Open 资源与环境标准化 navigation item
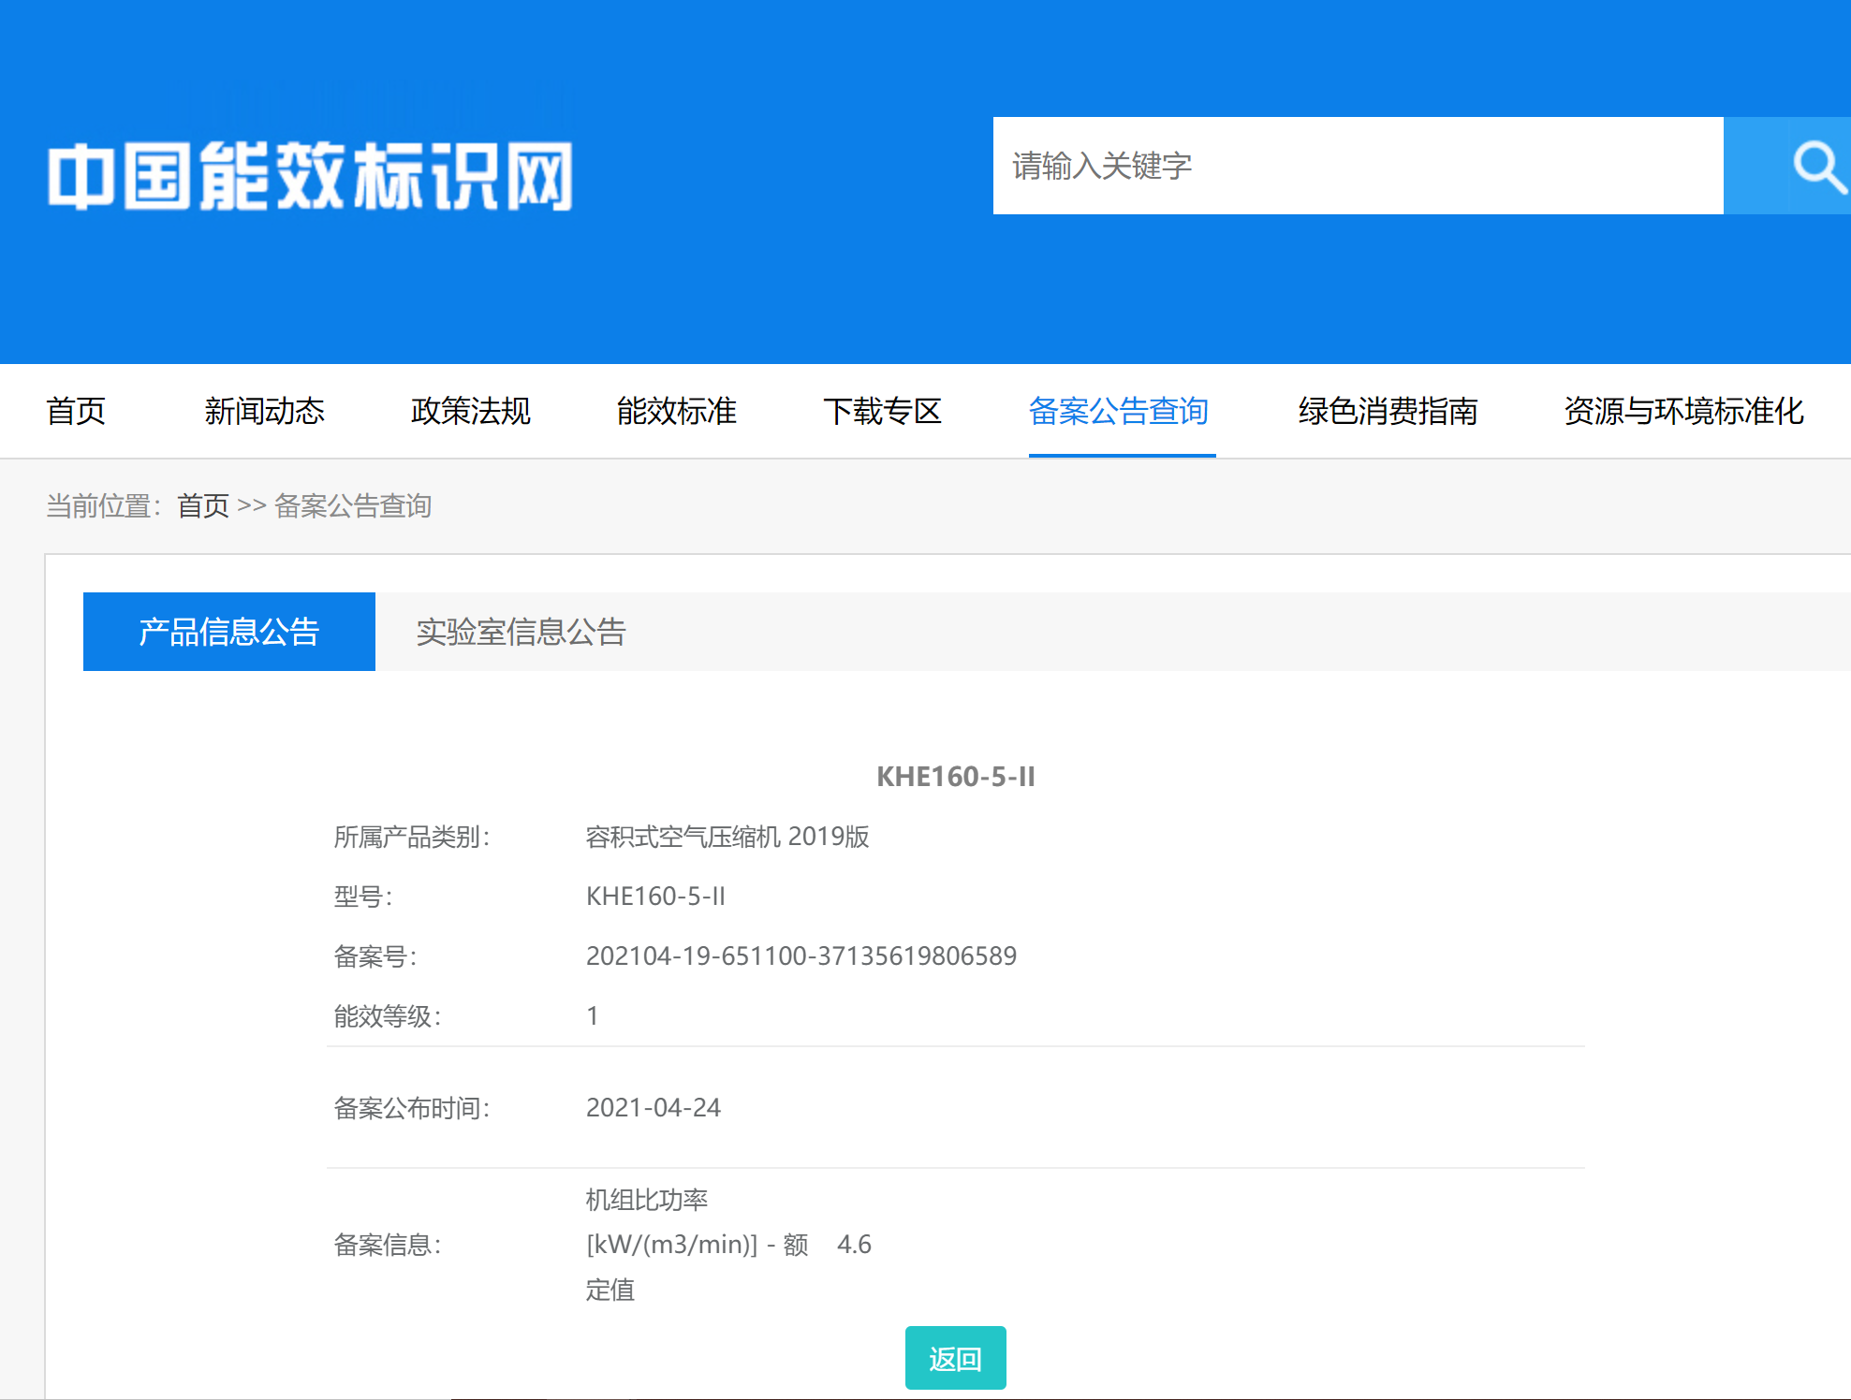The height and width of the screenshot is (1400, 1851). 1684,411
